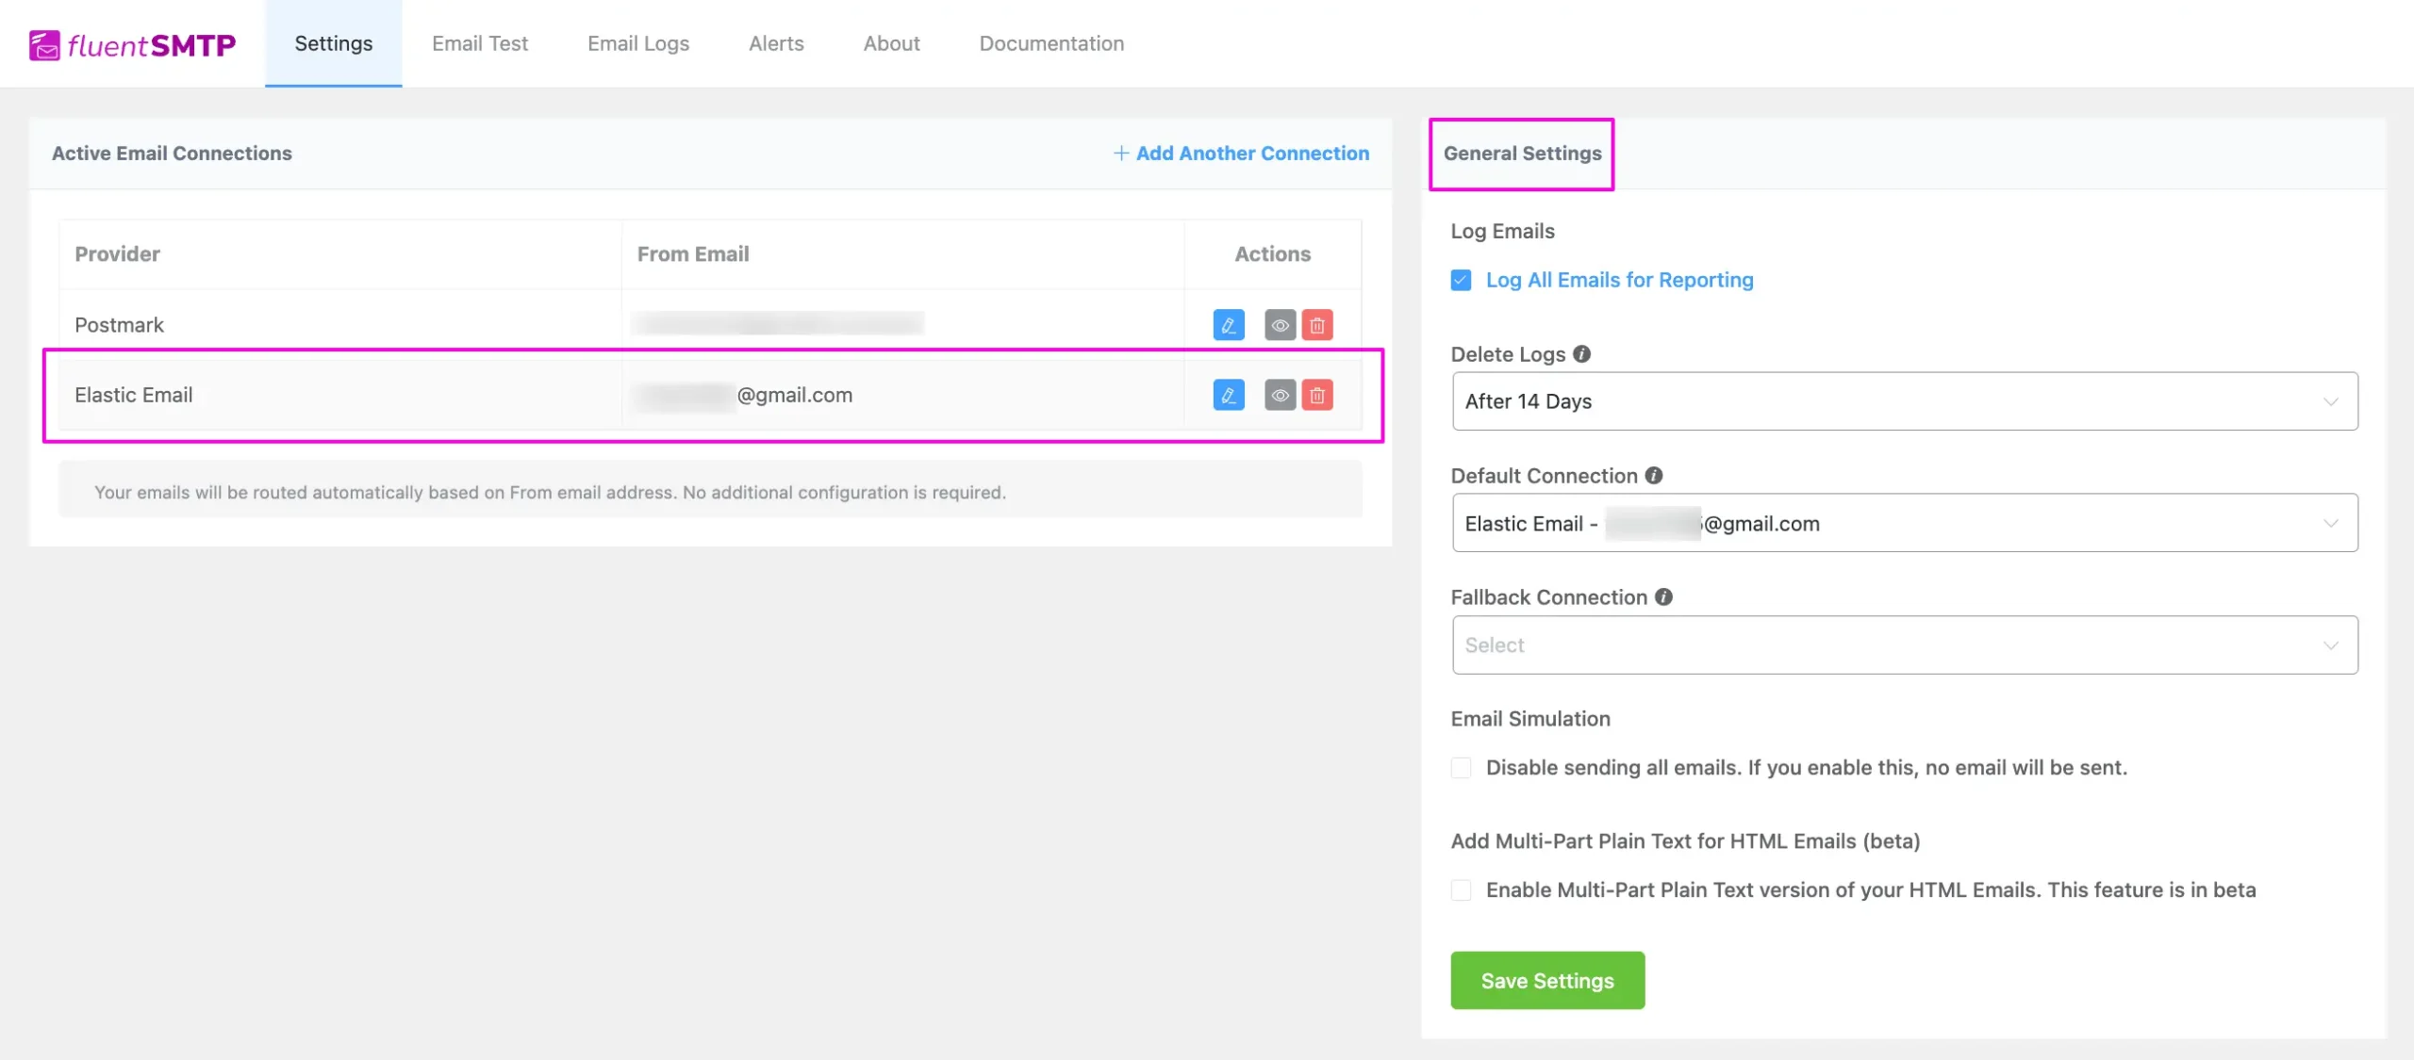This screenshot has width=2414, height=1060.
Task: Click the Save Settings button
Action: click(1547, 981)
